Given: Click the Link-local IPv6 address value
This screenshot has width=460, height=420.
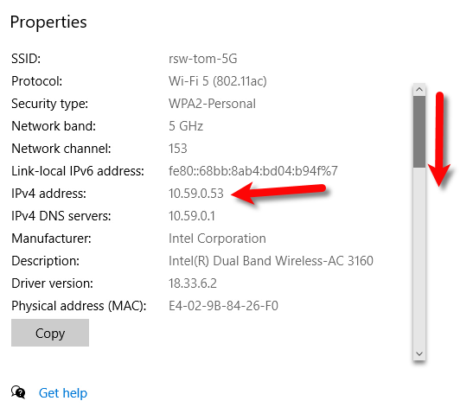Looking at the screenshot, I should 253,171.
